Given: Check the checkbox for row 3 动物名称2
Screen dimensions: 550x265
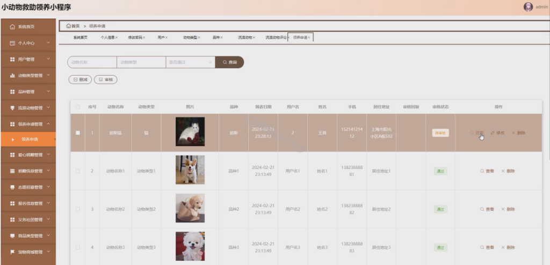Looking at the screenshot, I should (x=78, y=209).
